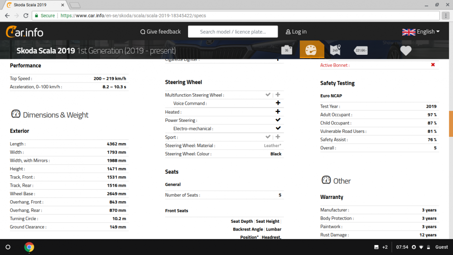Click the Euro NCAP heading
The image size is (453, 255).
click(x=331, y=96)
